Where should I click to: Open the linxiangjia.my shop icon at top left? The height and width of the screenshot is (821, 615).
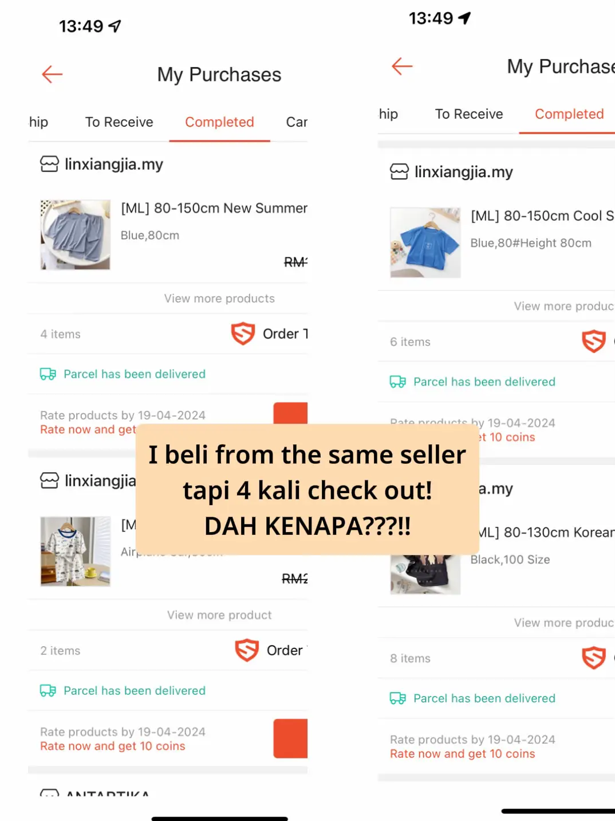point(49,165)
